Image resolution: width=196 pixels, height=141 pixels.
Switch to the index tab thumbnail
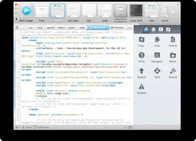(x=58, y=13)
